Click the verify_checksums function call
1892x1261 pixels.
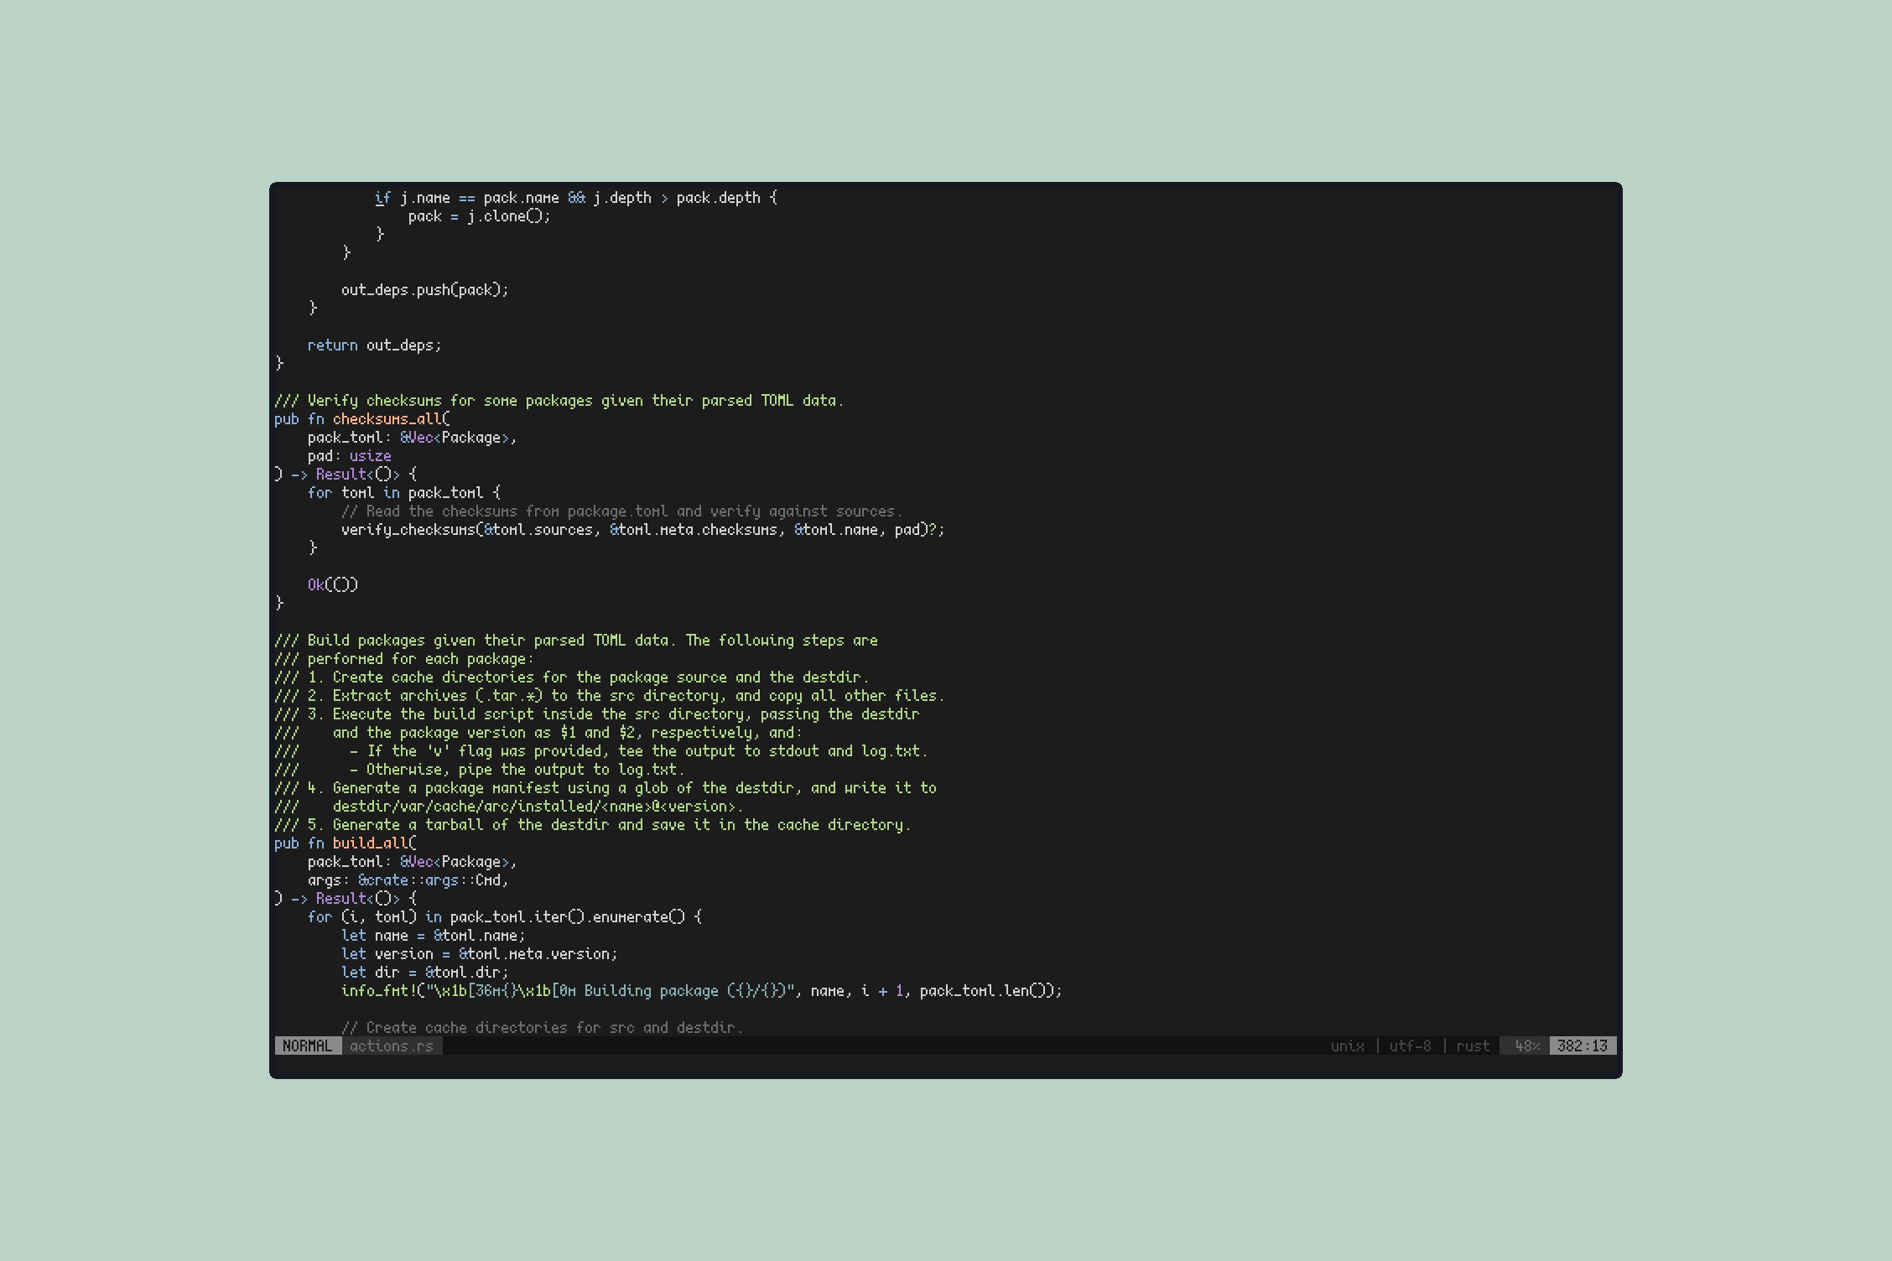click(x=642, y=529)
